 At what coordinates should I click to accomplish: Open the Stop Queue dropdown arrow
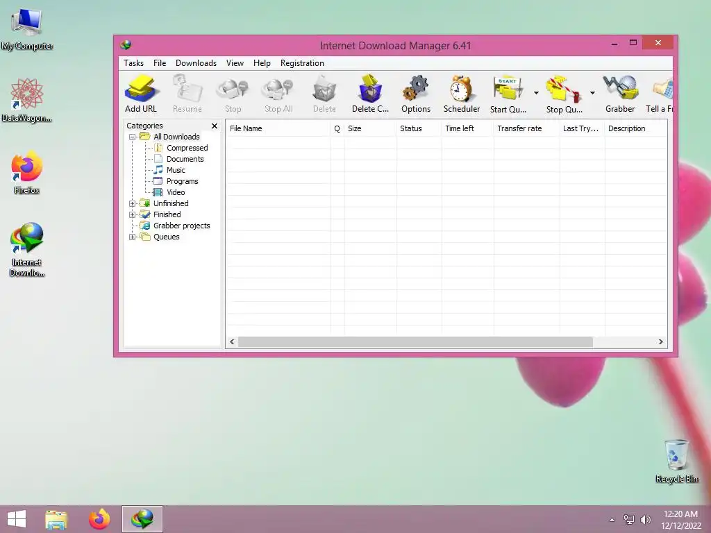[592, 93]
